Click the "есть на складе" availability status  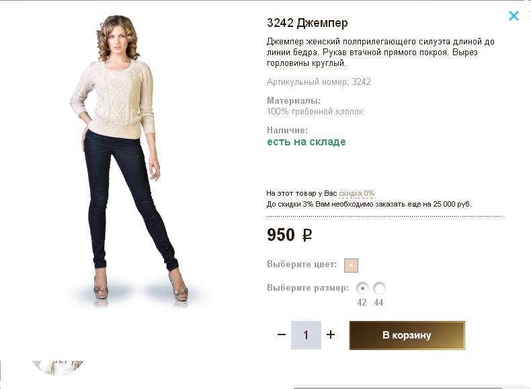click(x=306, y=142)
